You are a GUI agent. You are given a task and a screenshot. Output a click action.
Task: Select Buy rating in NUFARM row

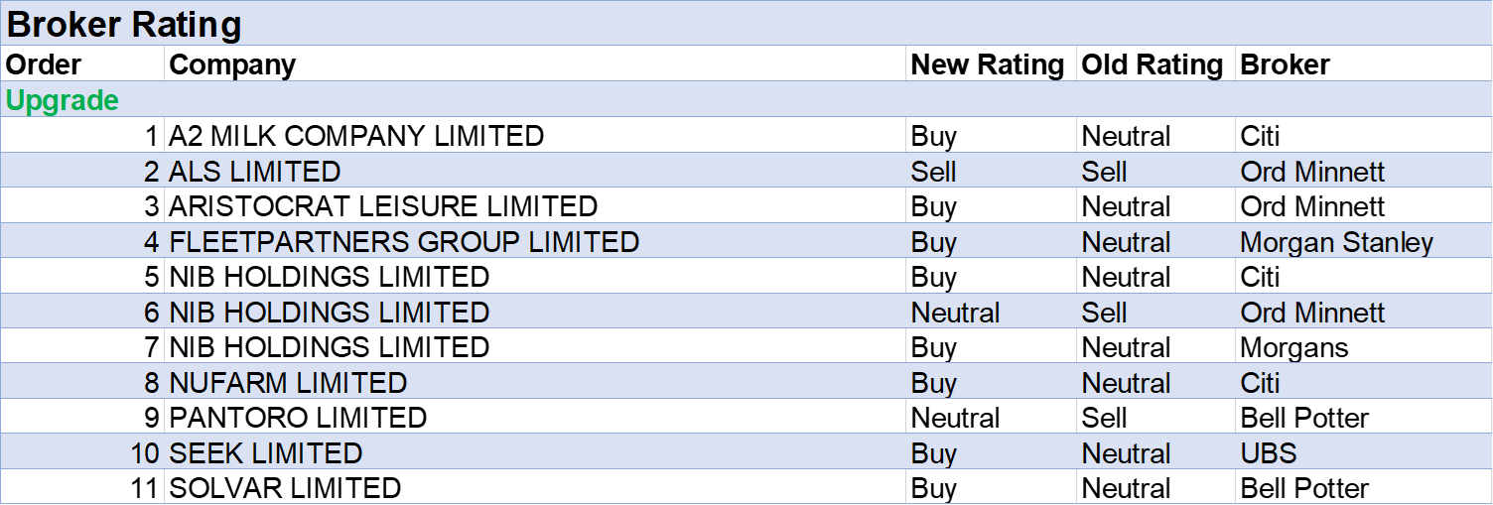coord(933,383)
